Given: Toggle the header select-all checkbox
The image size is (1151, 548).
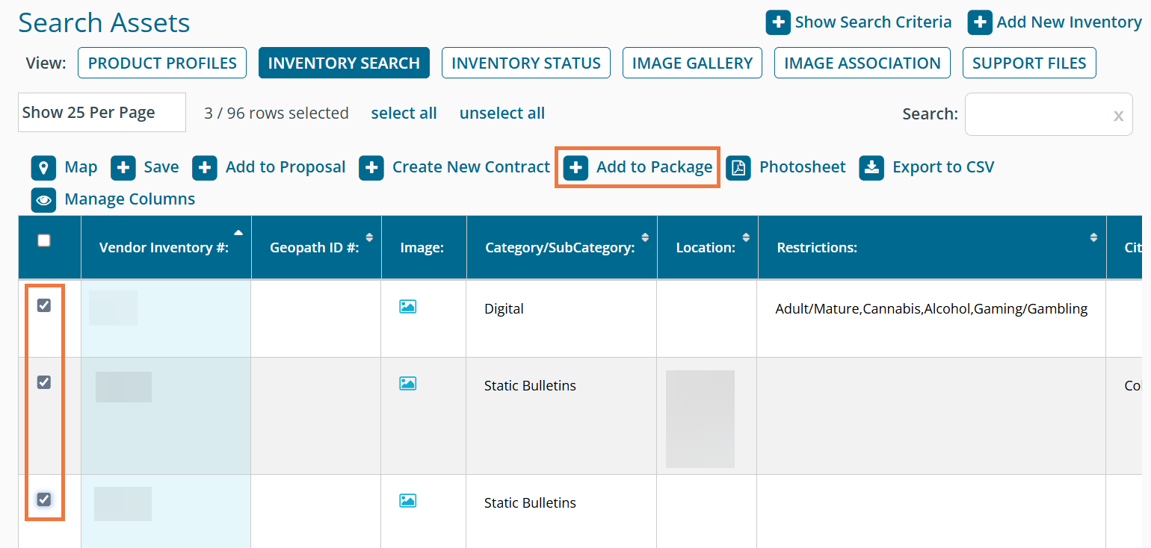Looking at the screenshot, I should click(44, 240).
